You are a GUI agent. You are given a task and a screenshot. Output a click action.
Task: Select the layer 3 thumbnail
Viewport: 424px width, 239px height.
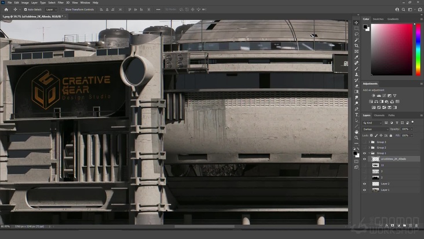pos(375,171)
